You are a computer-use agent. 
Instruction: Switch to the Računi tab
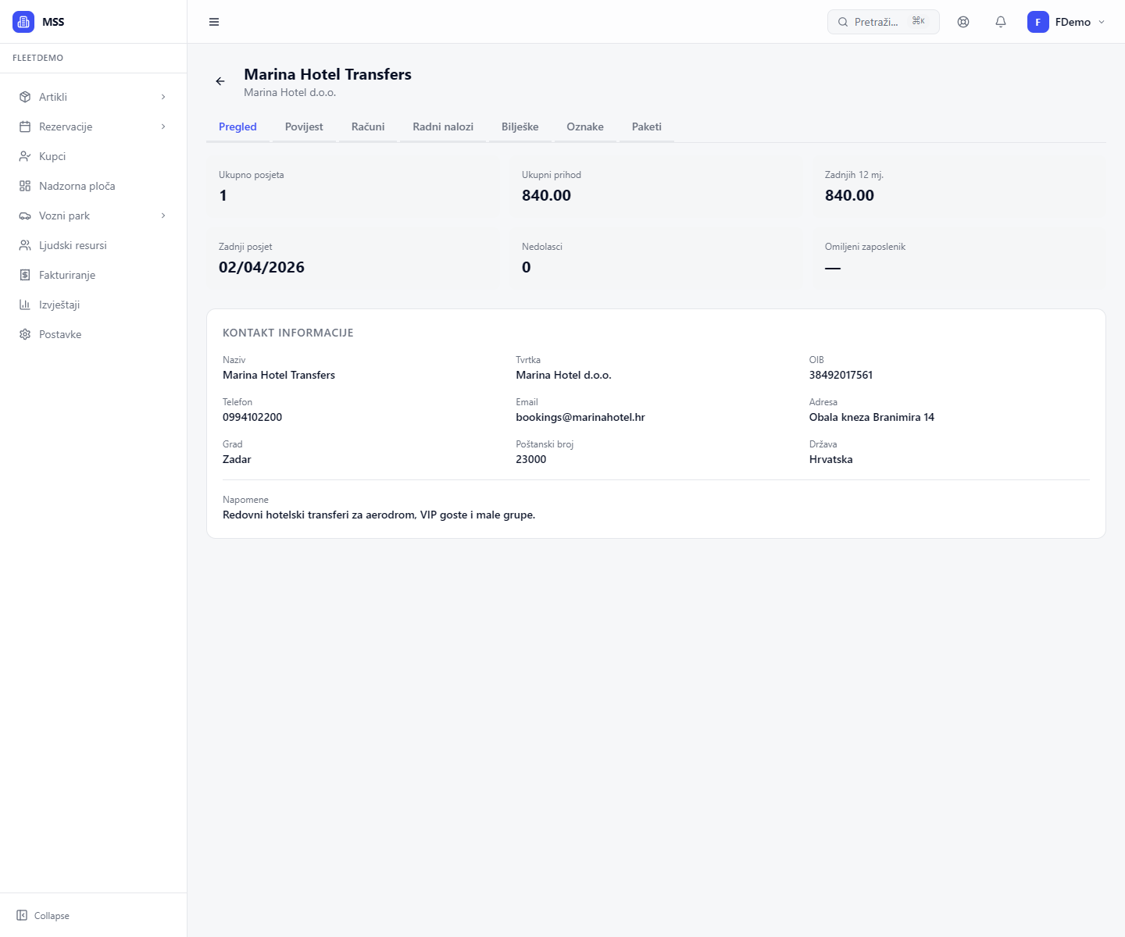(368, 126)
